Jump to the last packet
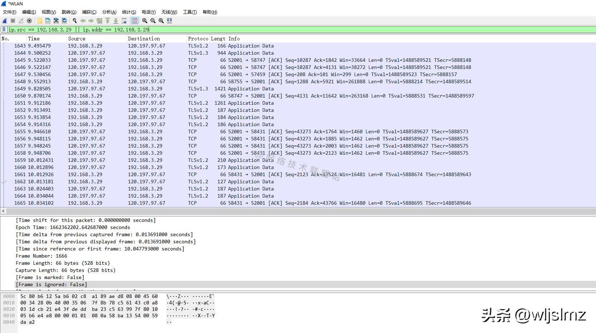Viewport: 596px width, 333px height. (116, 21)
